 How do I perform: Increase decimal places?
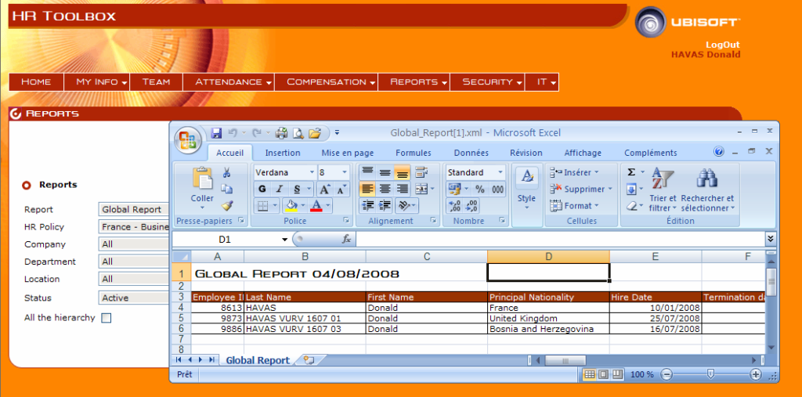(455, 206)
